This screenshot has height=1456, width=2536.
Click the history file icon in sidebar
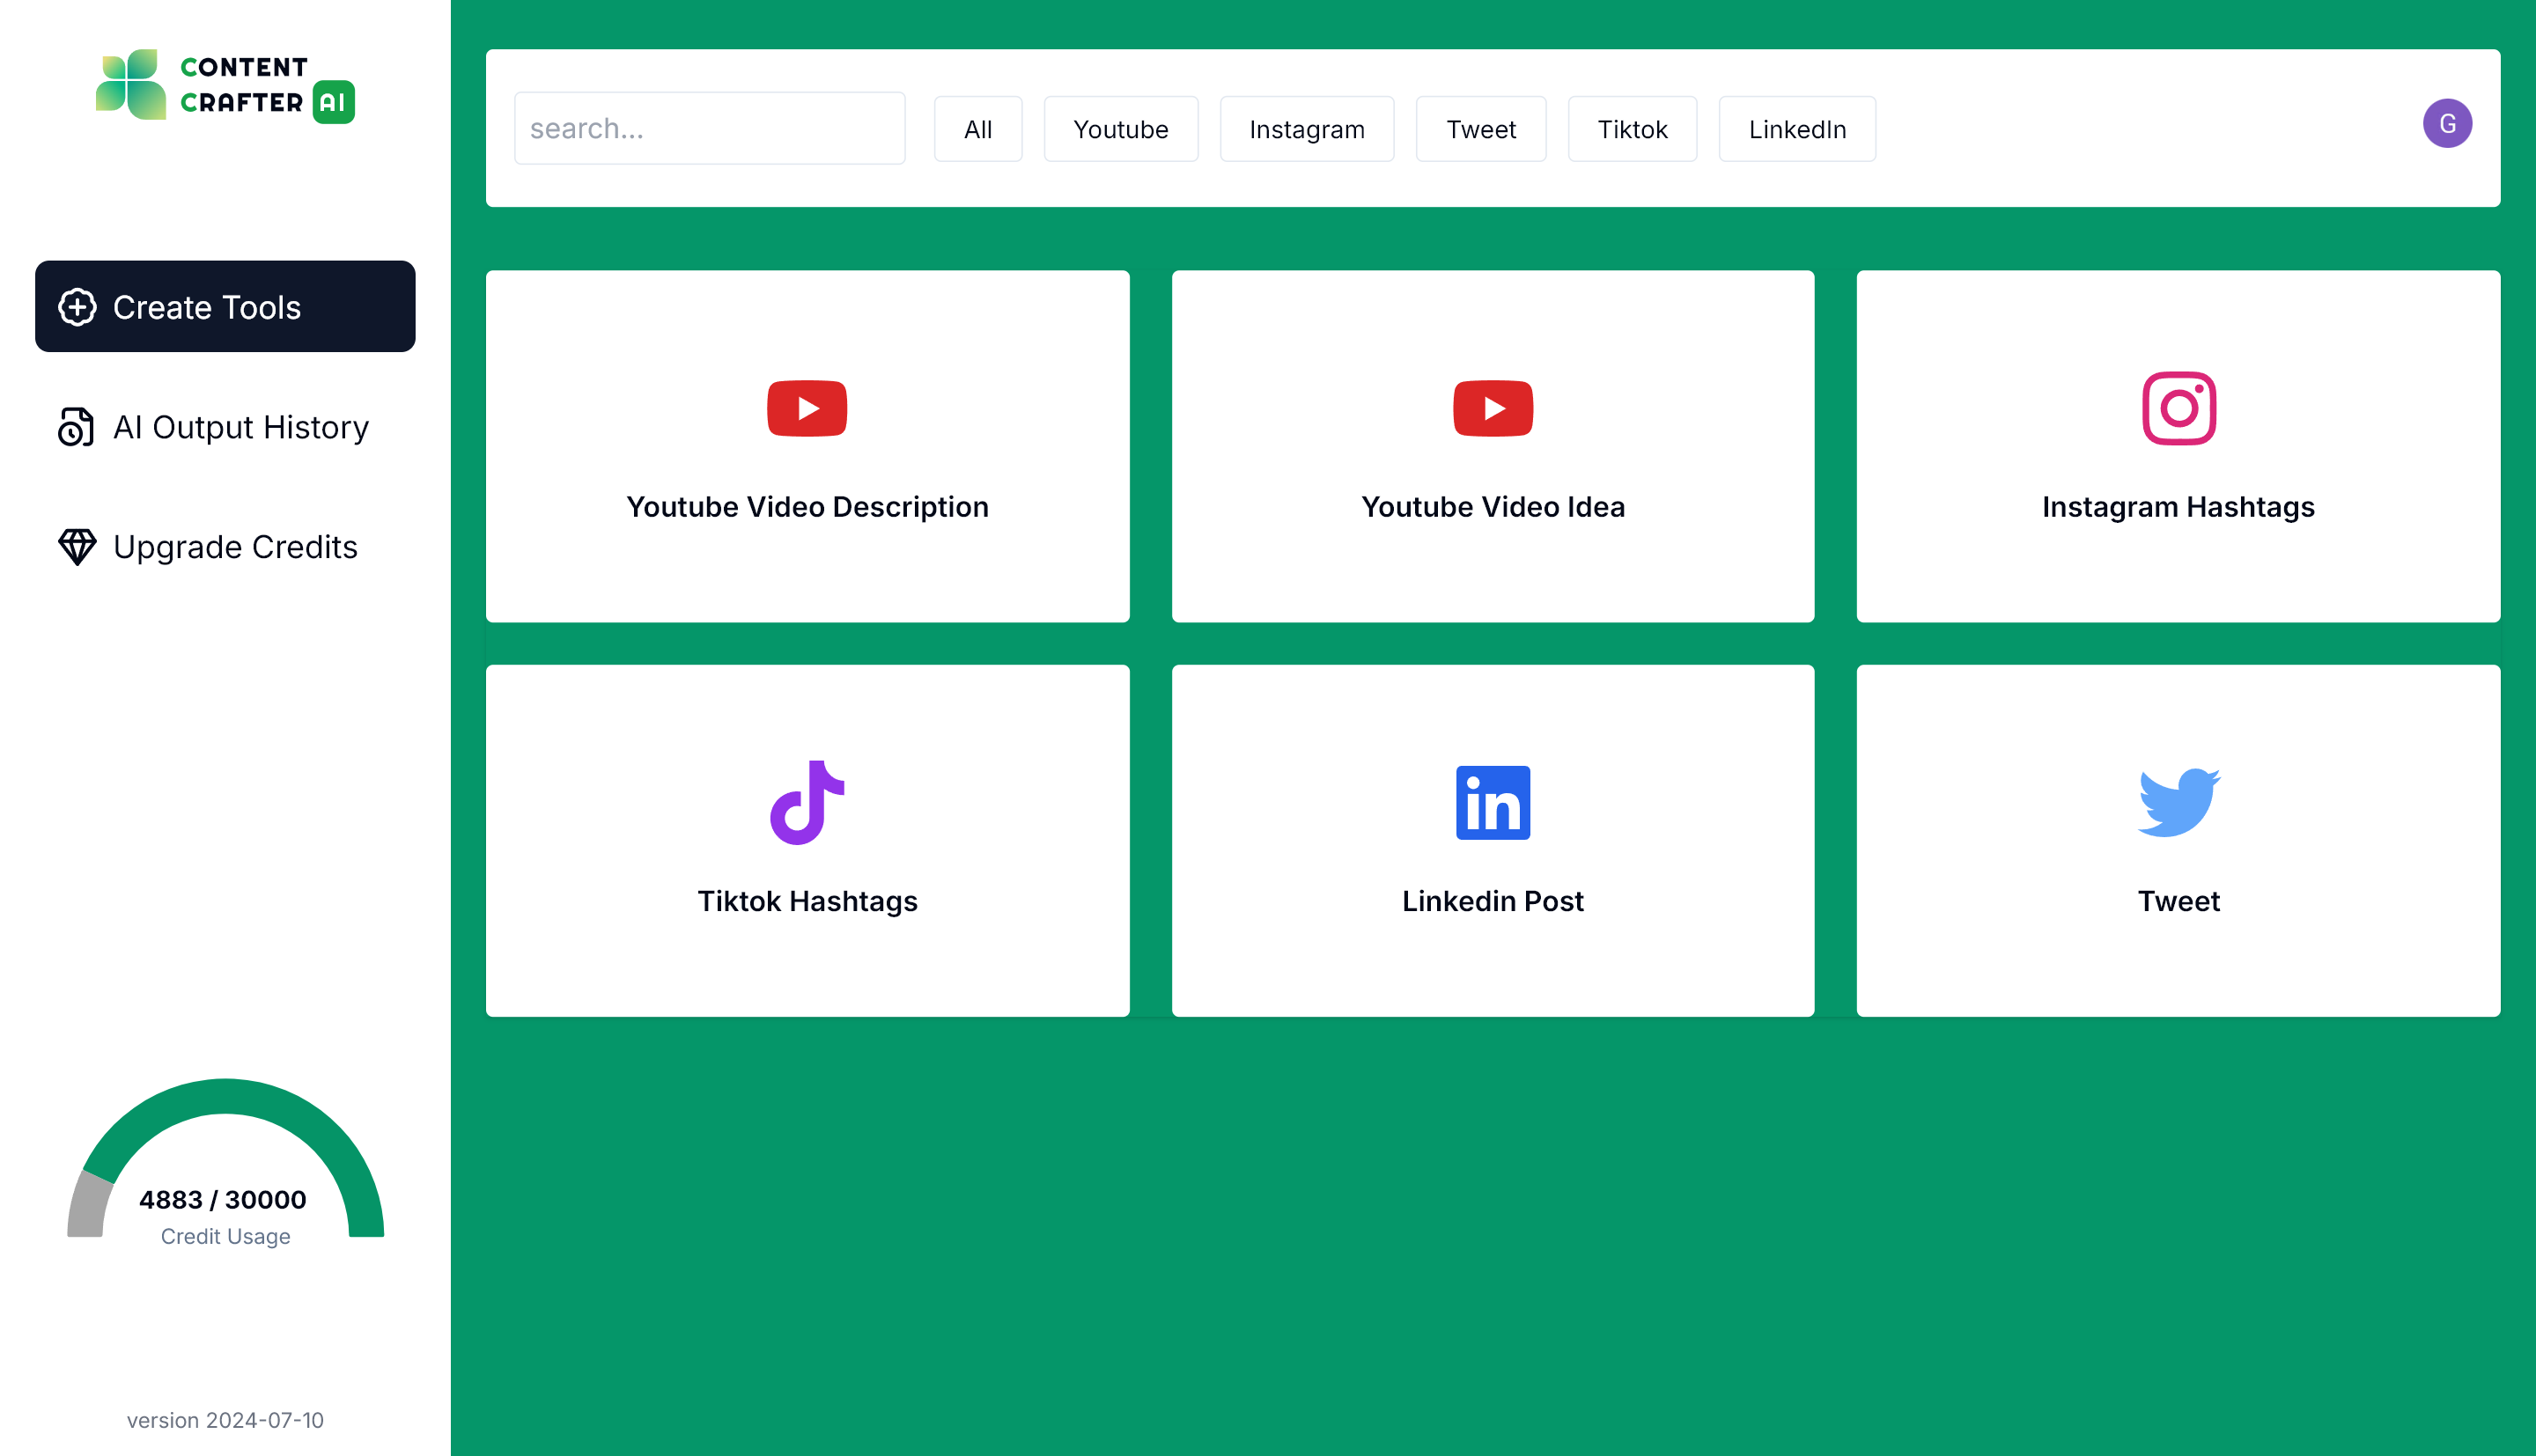coord(76,427)
